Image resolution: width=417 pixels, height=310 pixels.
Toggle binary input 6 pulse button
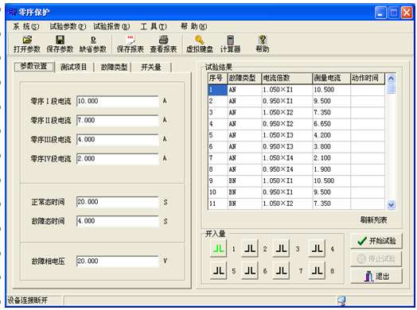[250, 270]
